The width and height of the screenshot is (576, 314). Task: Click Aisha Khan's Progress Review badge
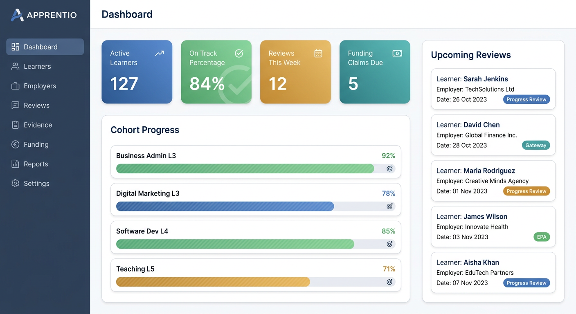[x=526, y=283]
